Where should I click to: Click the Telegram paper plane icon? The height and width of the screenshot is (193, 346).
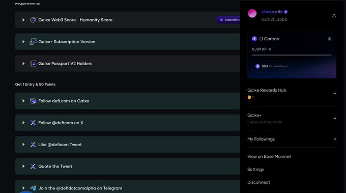coord(33,188)
